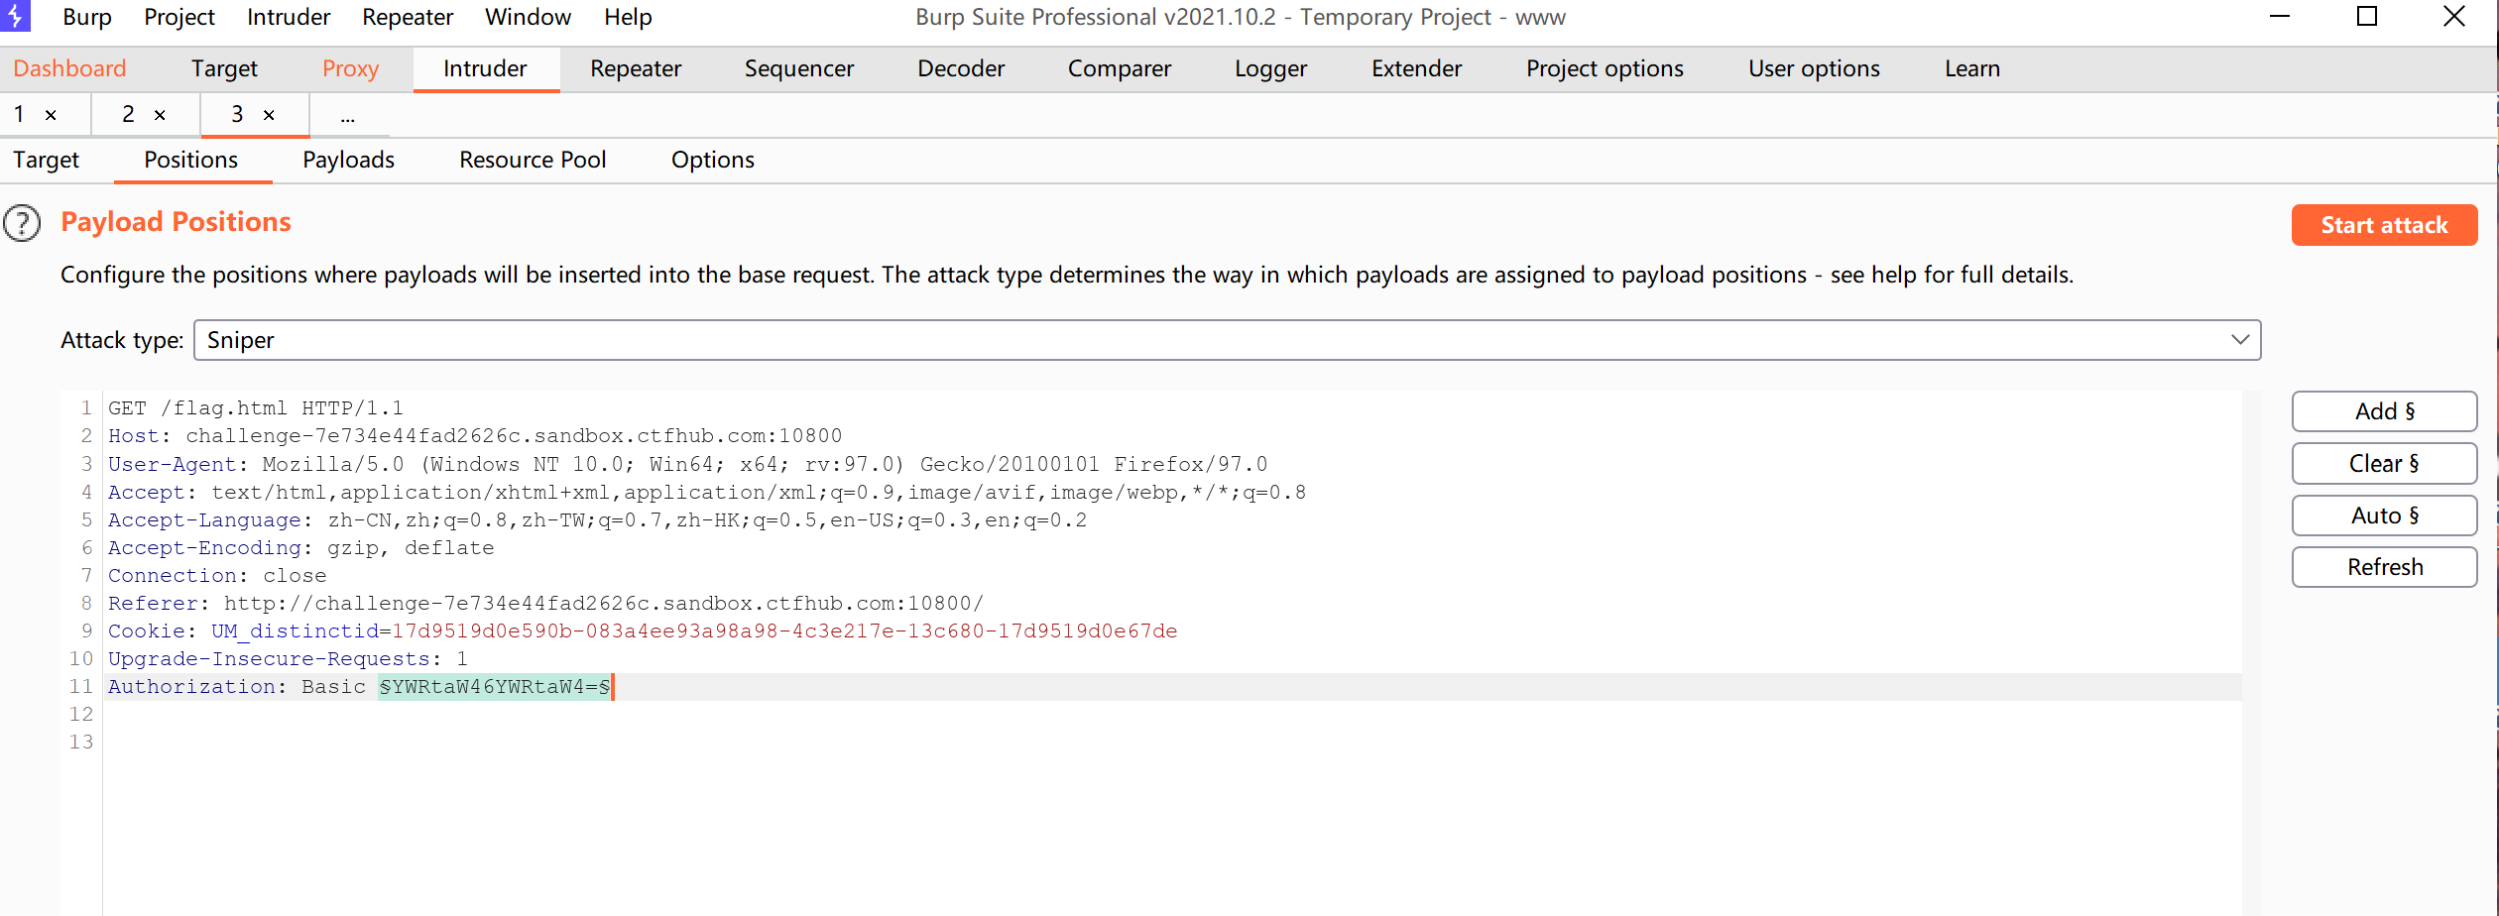The width and height of the screenshot is (2499, 916).
Task: Switch to the Sequencer tab
Action: pyautogui.click(x=799, y=68)
